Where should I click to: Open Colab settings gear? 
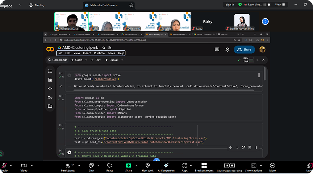228,49
